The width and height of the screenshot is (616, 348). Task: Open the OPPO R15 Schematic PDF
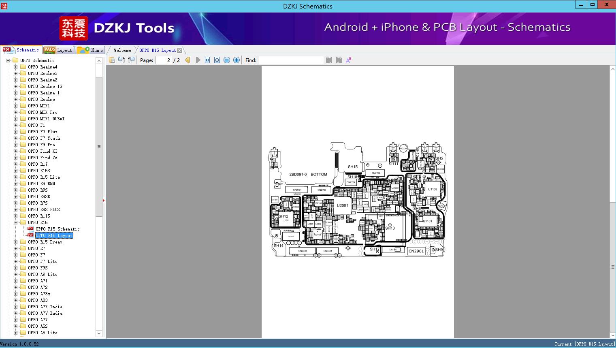click(58, 229)
